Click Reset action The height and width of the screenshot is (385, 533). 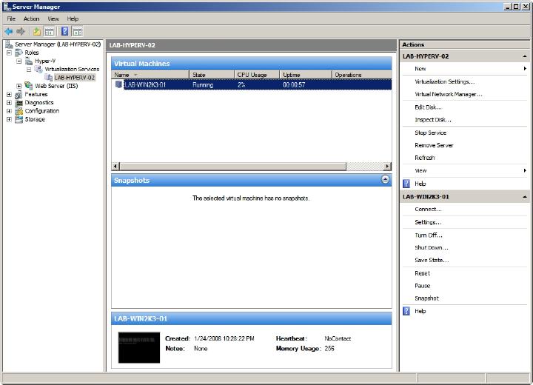[x=422, y=273]
